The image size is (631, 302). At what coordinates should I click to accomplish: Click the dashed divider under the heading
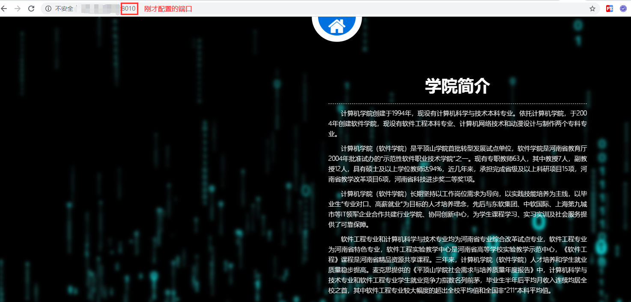(457, 103)
